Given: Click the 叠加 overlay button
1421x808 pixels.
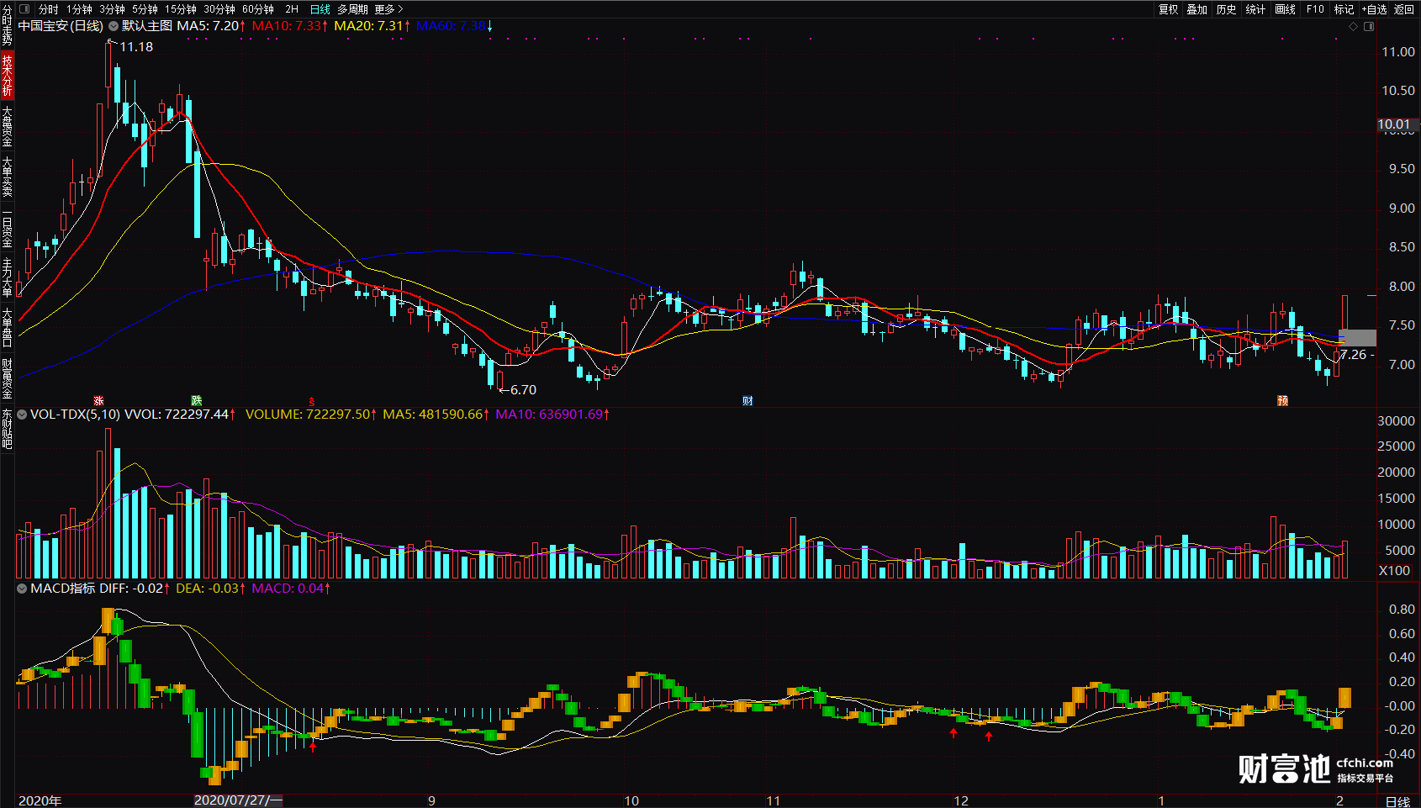Looking at the screenshot, I should [1197, 9].
